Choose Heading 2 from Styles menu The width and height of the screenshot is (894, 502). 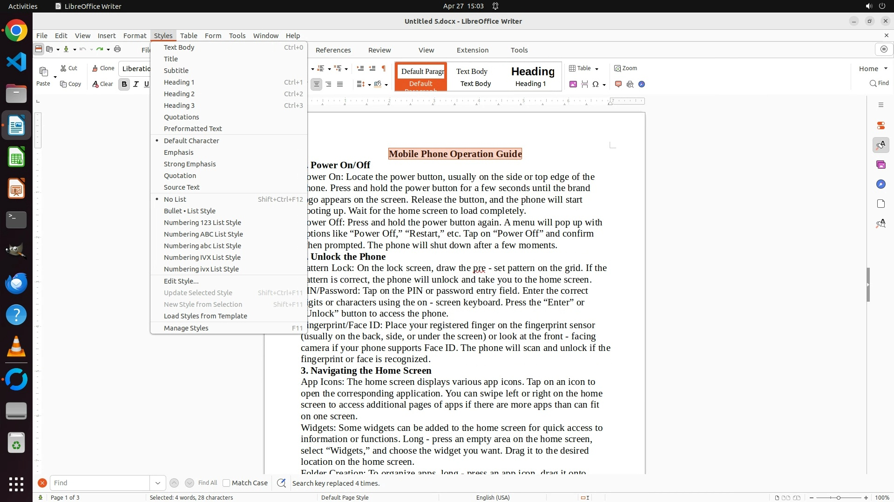point(179,94)
